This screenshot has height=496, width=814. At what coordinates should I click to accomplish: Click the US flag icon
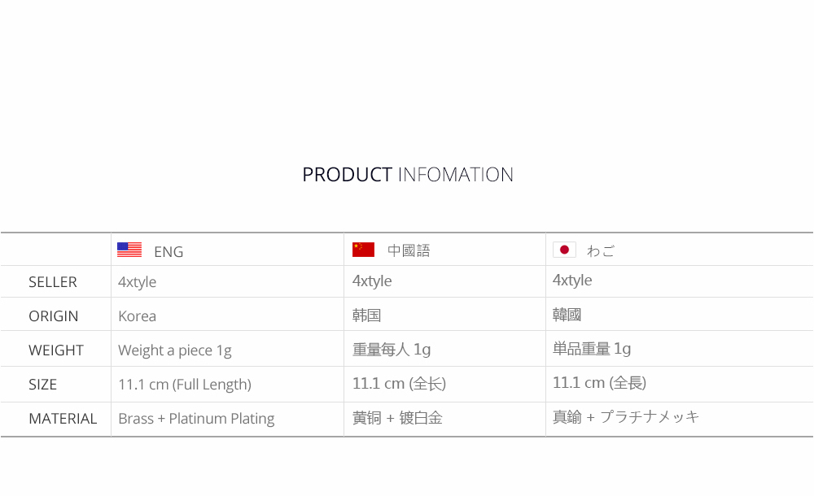[x=129, y=250]
